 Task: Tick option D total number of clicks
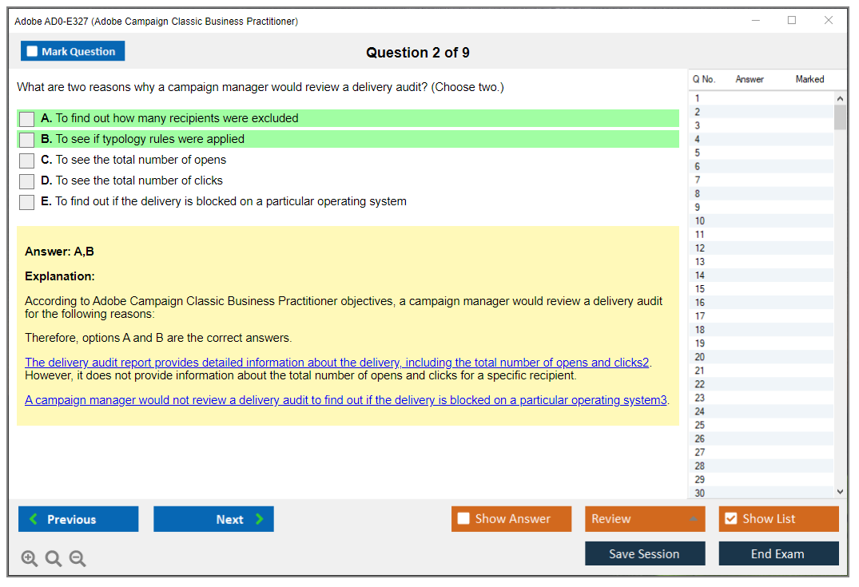point(27,181)
